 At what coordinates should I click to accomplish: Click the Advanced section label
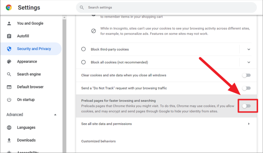[15, 115]
